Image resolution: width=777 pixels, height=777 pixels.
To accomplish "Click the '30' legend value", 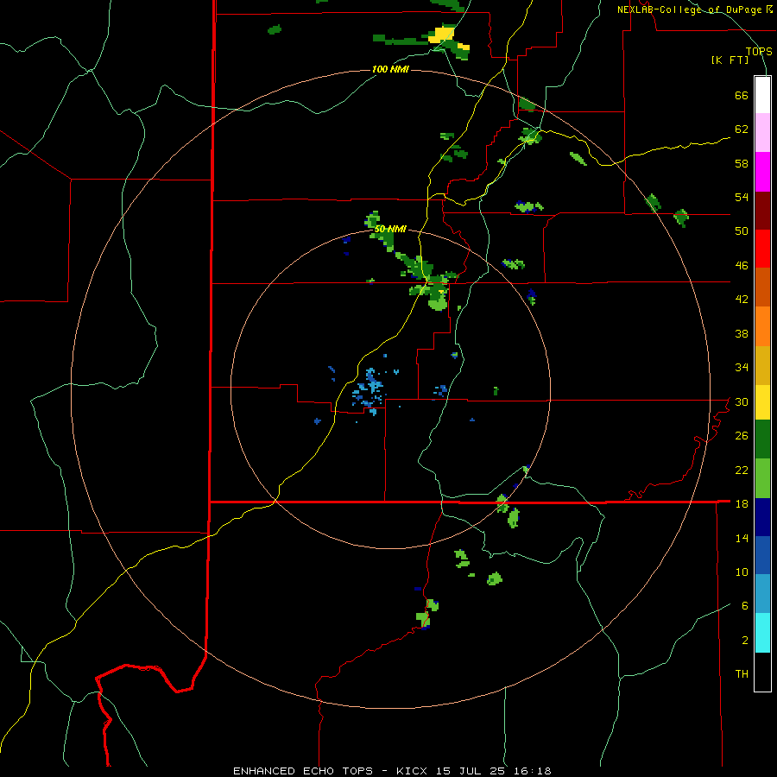I will tap(742, 401).
